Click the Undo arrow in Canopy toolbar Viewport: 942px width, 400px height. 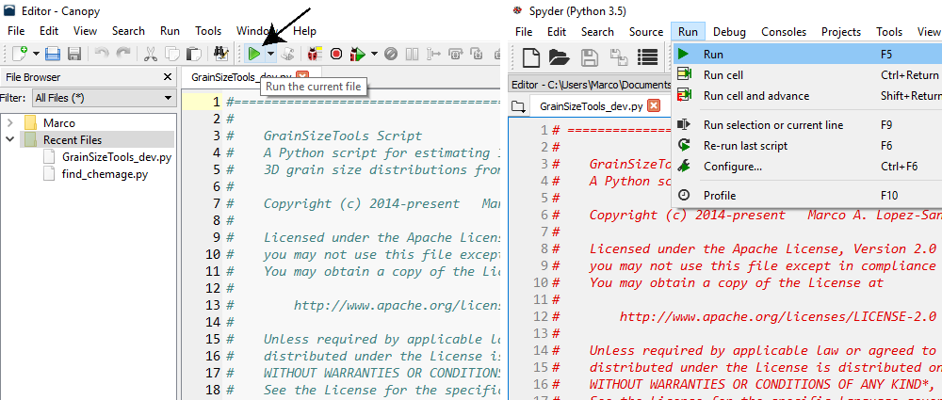tap(102, 54)
